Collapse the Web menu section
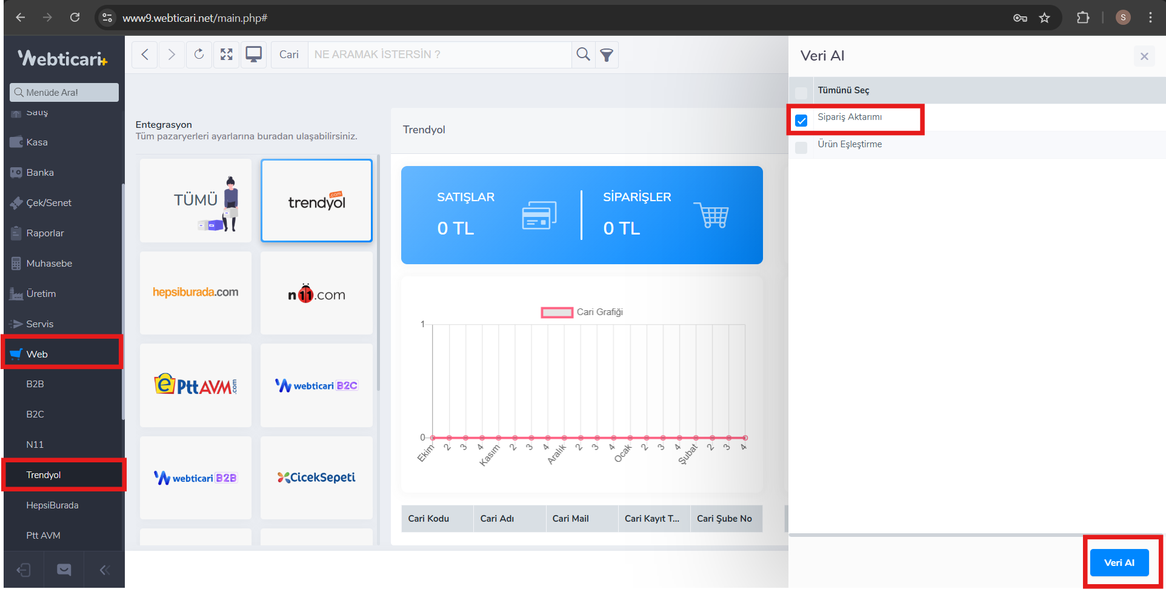1166x589 pixels. (37, 354)
